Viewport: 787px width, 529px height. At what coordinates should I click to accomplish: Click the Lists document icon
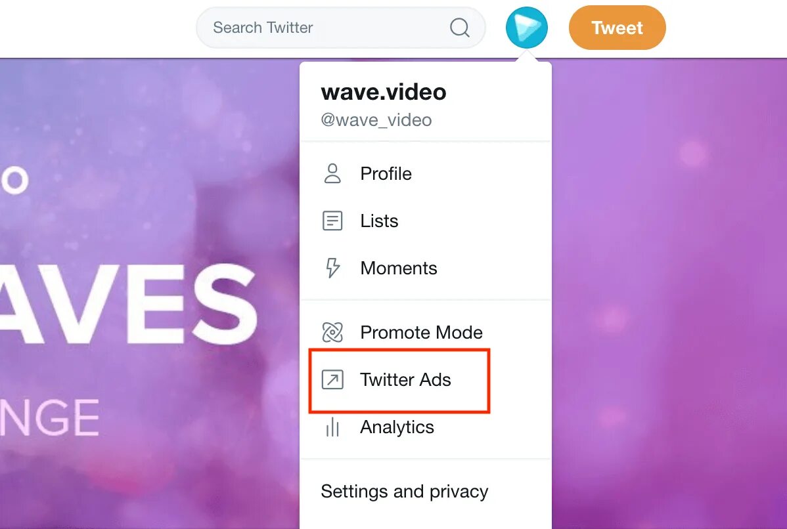[x=332, y=221]
